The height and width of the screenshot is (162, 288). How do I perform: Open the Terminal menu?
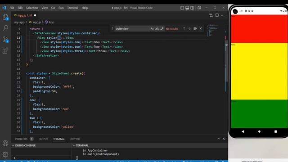(x=72, y=8)
